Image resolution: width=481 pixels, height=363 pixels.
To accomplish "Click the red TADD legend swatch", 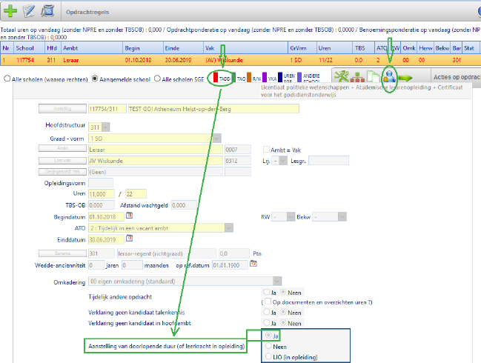I will [x=216, y=77].
